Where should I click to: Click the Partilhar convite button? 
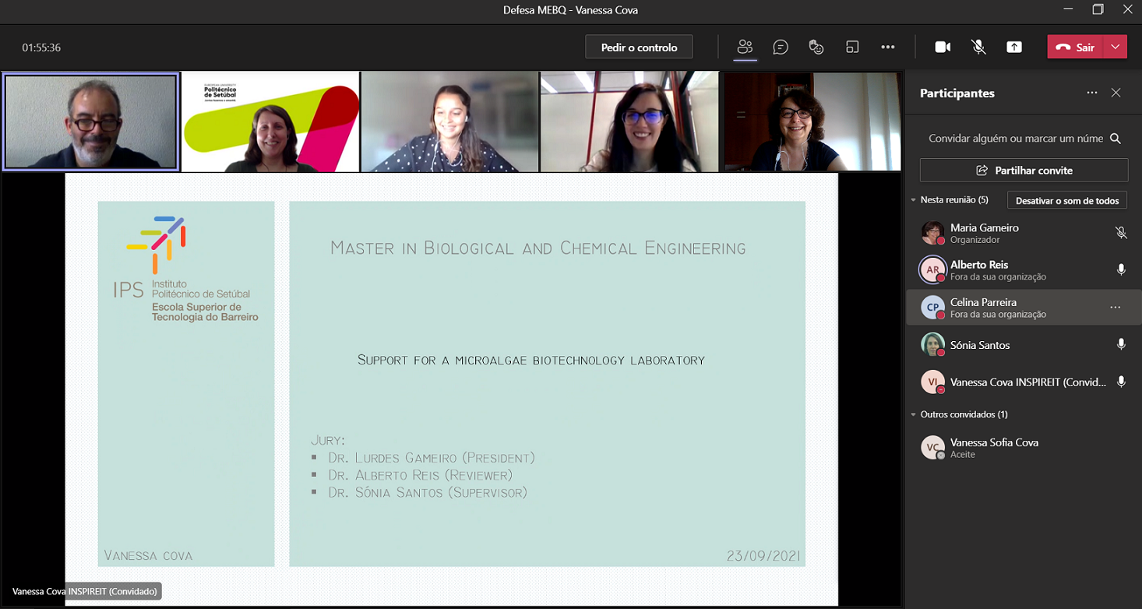1024,170
